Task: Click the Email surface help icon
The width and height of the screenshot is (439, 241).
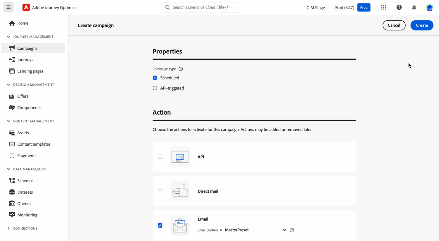Action: (292, 230)
